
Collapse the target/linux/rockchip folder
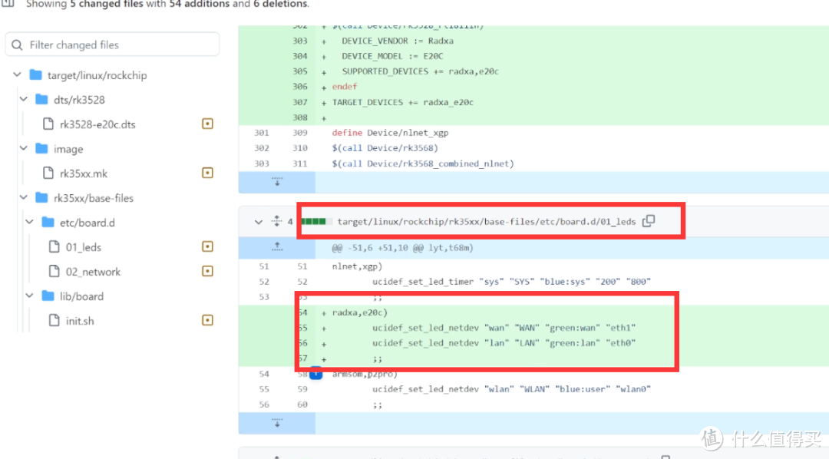click(17, 74)
